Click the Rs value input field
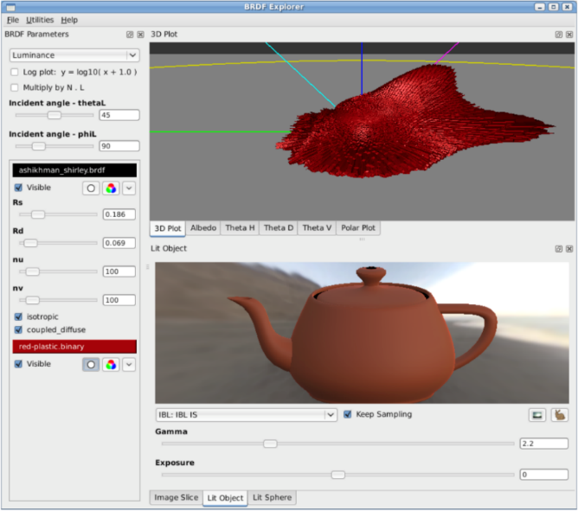Viewport: 578px width, 511px height. coord(120,214)
